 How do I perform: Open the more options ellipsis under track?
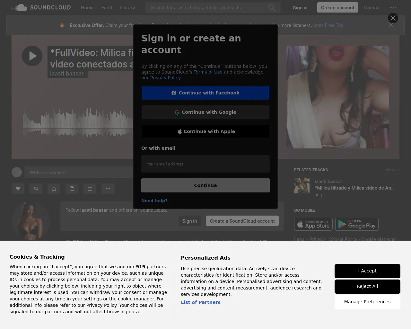pyautogui.click(x=108, y=189)
